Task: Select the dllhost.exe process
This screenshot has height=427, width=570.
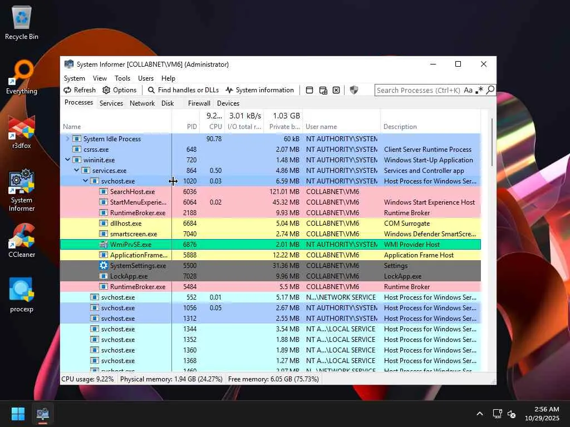Action: tap(271, 224)
